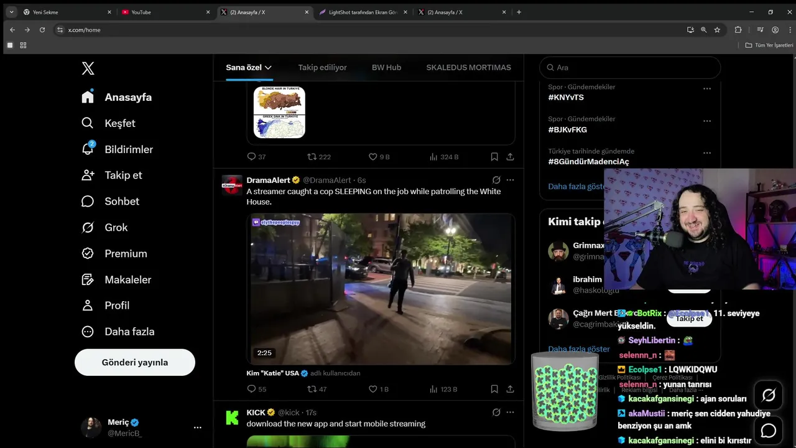Screen dimensions: 796x448
Task: Open Takip et in sidebar
Action: coord(112,175)
